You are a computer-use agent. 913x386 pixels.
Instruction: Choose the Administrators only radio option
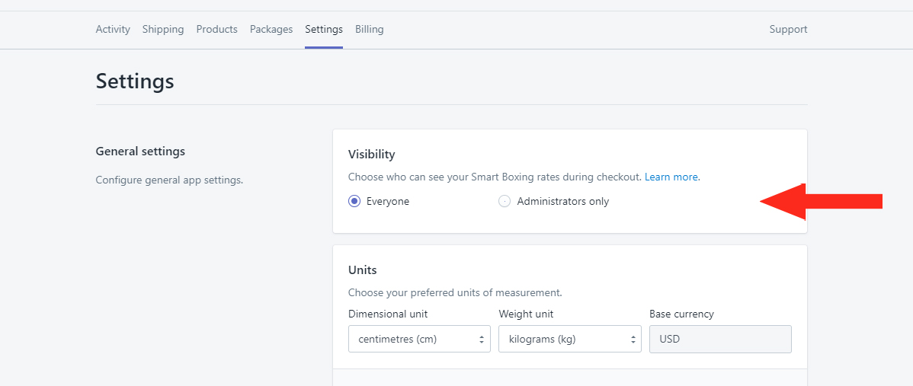click(x=505, y=201)
